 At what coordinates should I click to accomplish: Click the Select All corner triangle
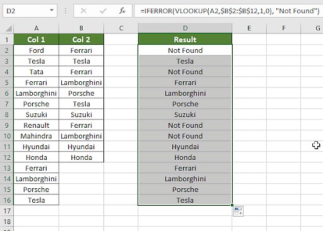pos(9,28)
